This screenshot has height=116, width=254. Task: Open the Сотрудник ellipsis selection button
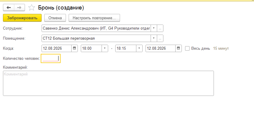pyautogui.click(x=160, y=28)
